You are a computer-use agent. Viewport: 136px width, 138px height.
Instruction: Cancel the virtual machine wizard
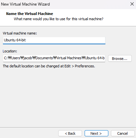click(123, 133)
